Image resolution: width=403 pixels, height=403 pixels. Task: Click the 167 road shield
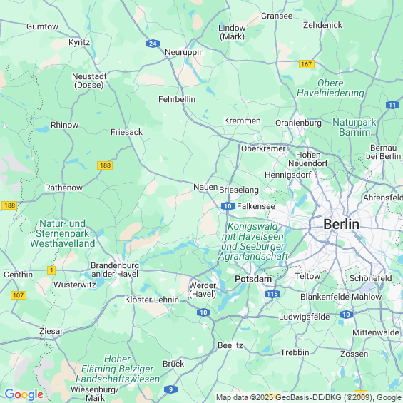[307, 64]
